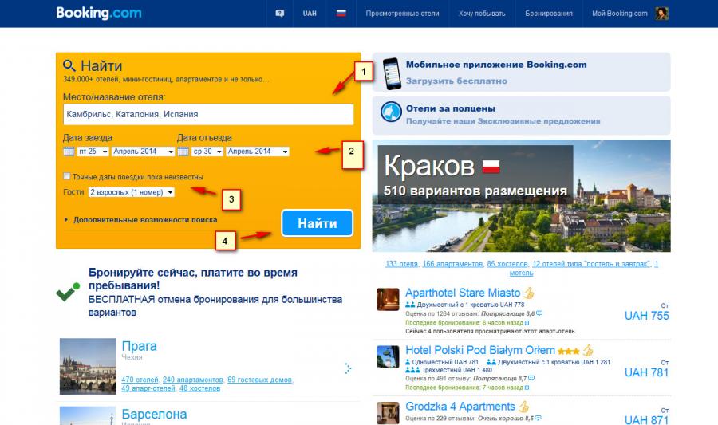Open Hotel Polski Pod Białym Orłem link

click(x=480, y=350)
